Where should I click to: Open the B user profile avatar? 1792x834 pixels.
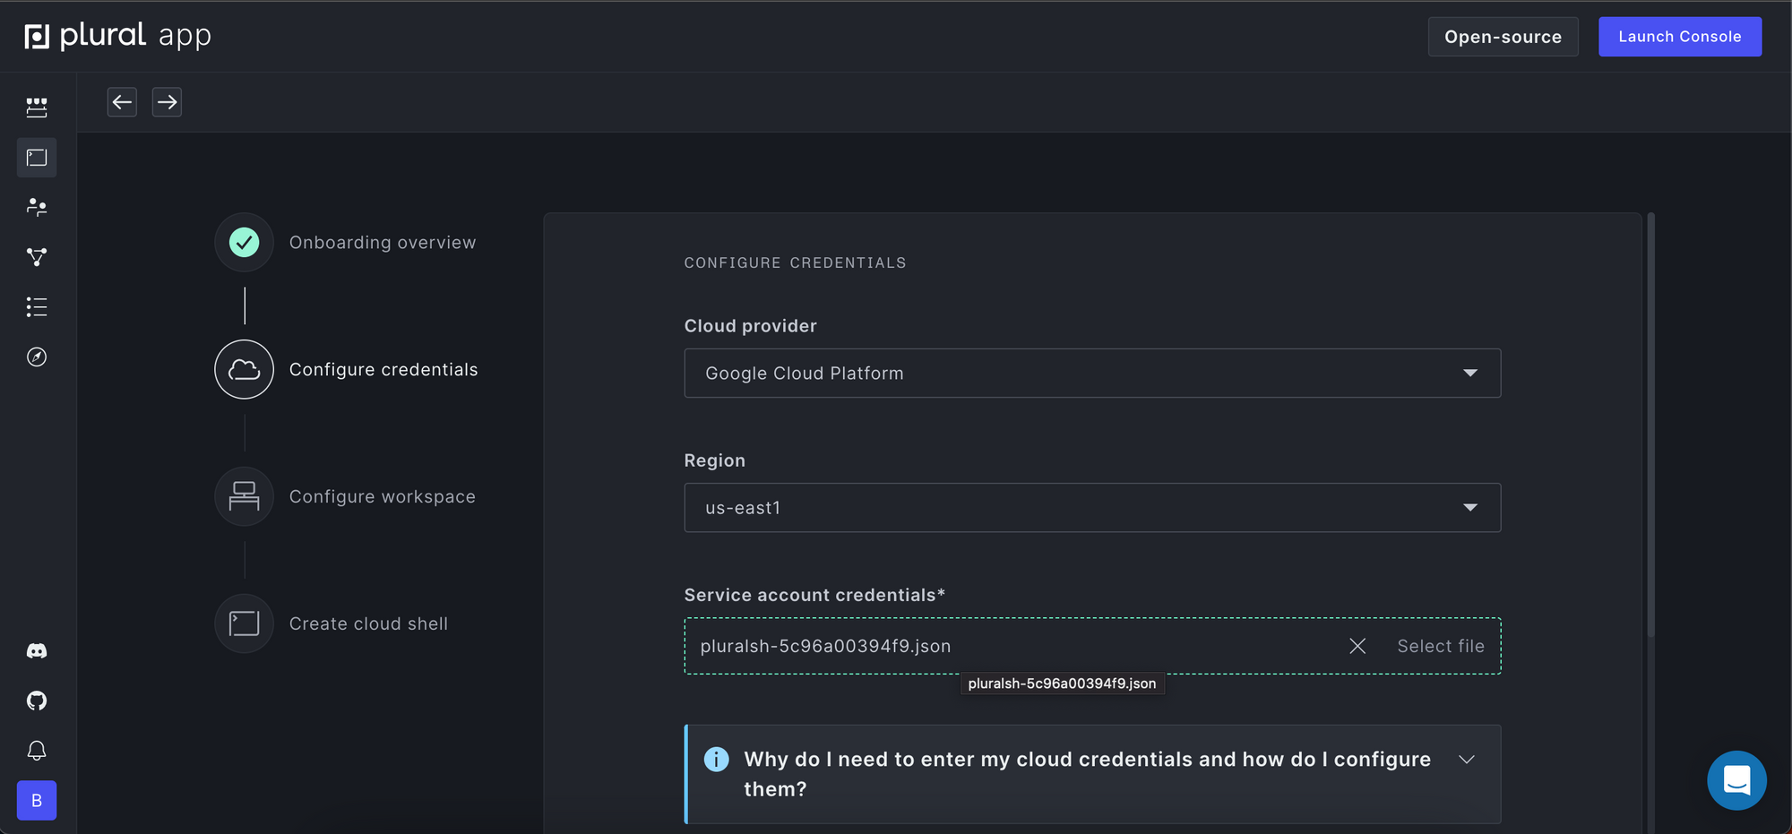(x=37, y=800)
